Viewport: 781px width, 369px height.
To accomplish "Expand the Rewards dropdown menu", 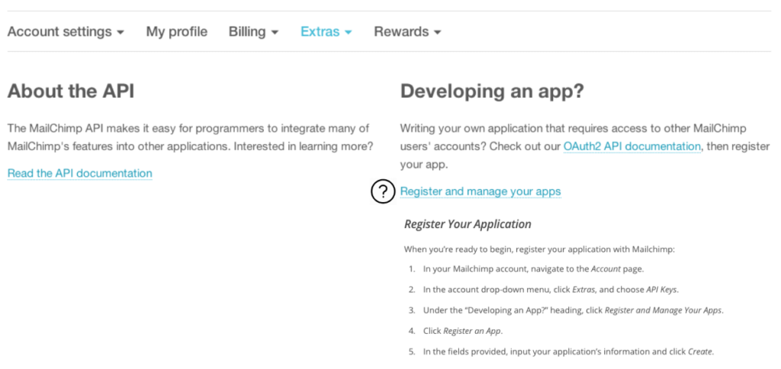I will 407,32.
